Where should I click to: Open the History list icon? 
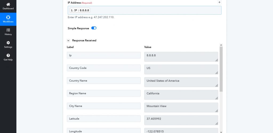[x=8, y=30]
